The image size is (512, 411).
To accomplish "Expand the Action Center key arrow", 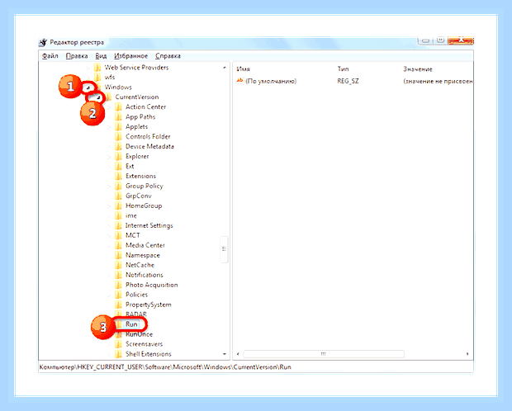I will coord(109,107).
